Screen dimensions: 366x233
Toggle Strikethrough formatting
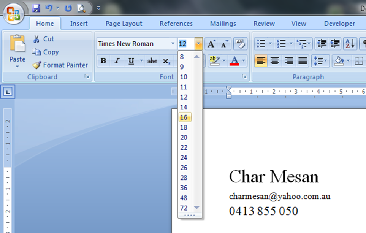(x=152, y=61)
